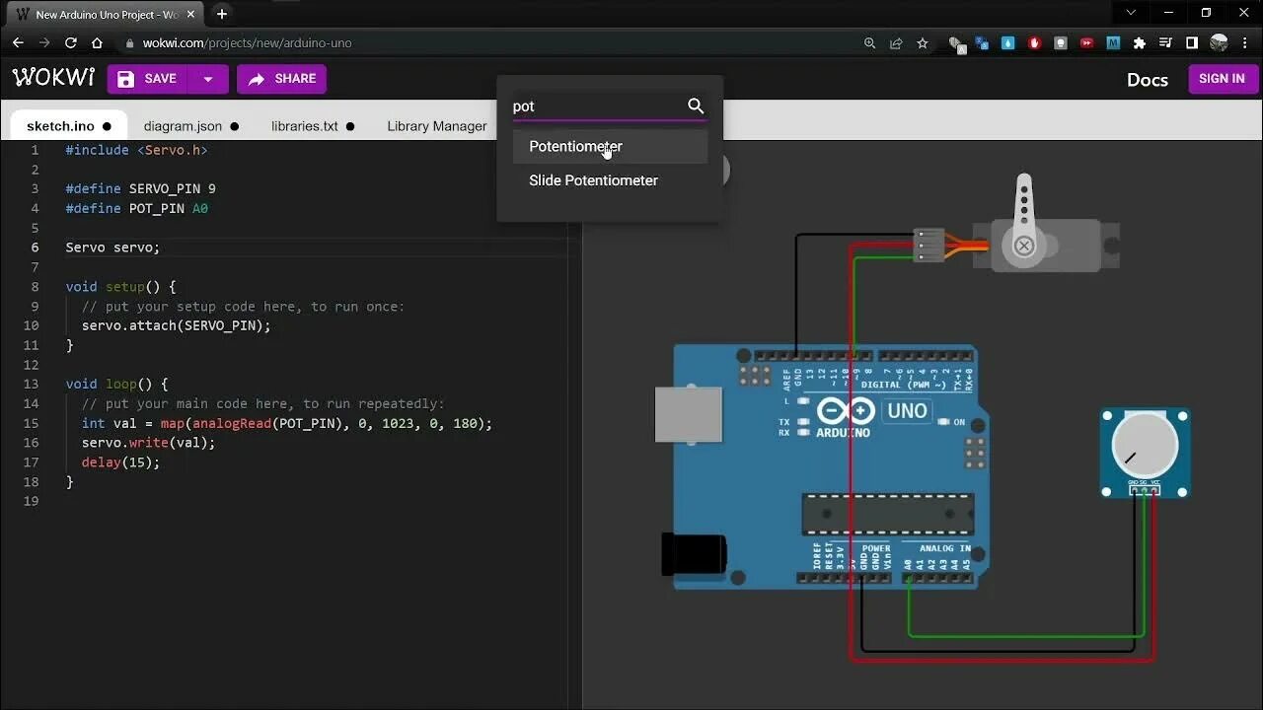Click the zoom magnifier in the address bar
The width and height of the screenshot is (1263, 710).
(869, 43)
